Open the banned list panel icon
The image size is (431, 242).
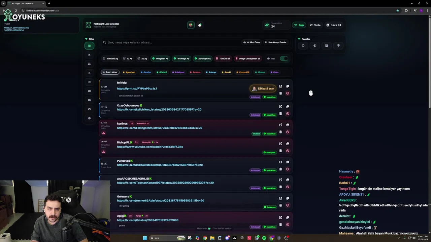303,46
